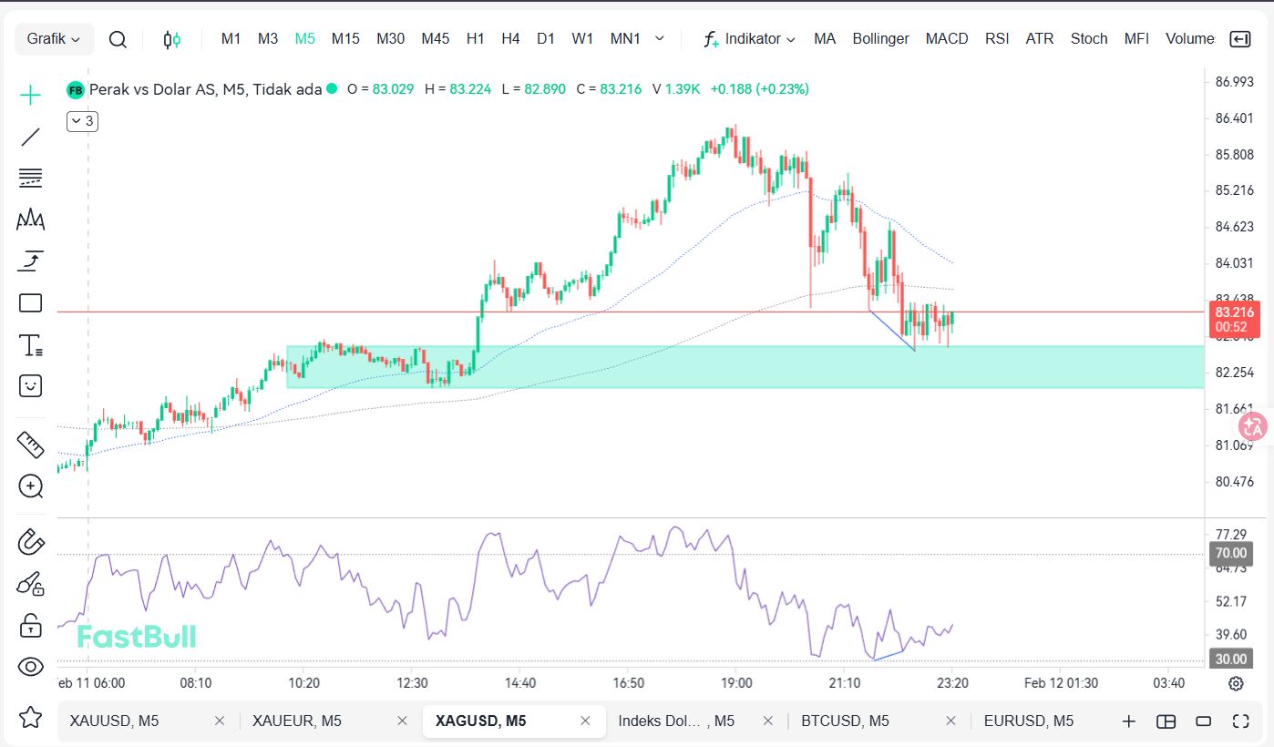The image size is (1274, 747).
Task: Select the crosshair cursor tool
Action: click(31, 95)
